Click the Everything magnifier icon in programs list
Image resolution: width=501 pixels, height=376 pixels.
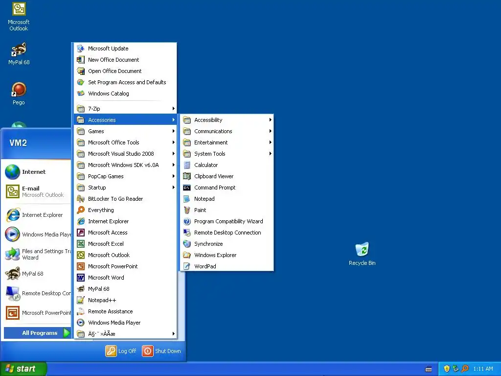[81, 210]
